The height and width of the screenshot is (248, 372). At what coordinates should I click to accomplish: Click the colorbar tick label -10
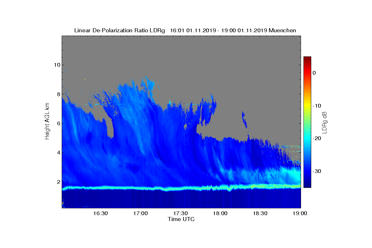tap(317, 106)
